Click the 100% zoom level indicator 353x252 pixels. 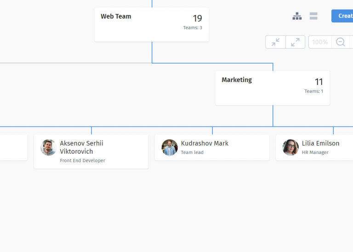point(320,42)
